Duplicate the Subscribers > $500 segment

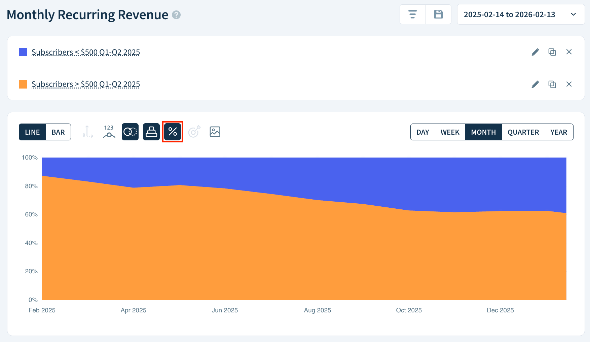click(x=552, y=84)
